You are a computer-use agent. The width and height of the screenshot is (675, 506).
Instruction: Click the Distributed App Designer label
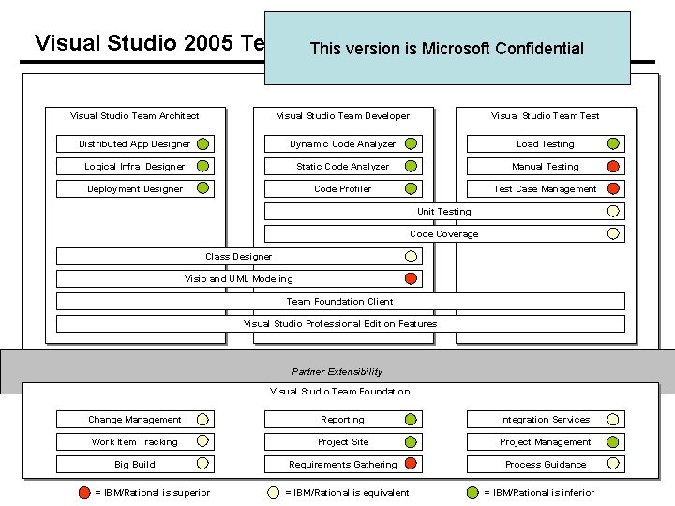[134, 144]
